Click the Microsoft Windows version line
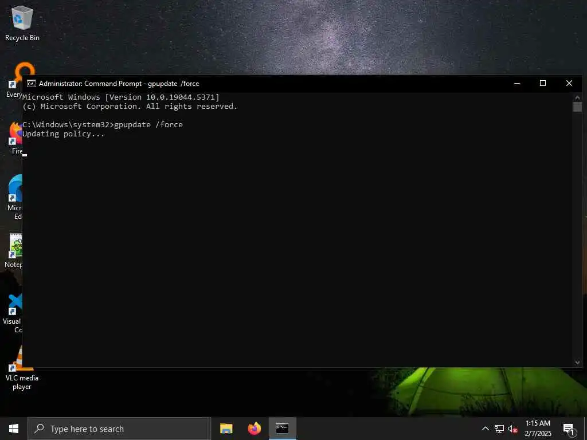Image resolution: width=587 pixels, height=440 pixels. coord(121,97)
